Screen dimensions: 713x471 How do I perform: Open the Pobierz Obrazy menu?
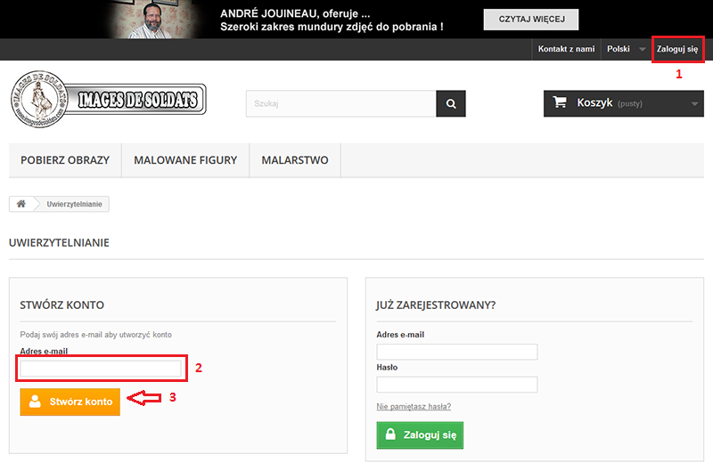[65, 160]
